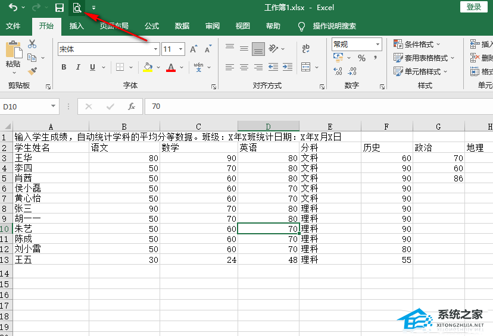The image size is (493, 336).
Task: Select cell containing 王华
Action: tap(51, 158)
